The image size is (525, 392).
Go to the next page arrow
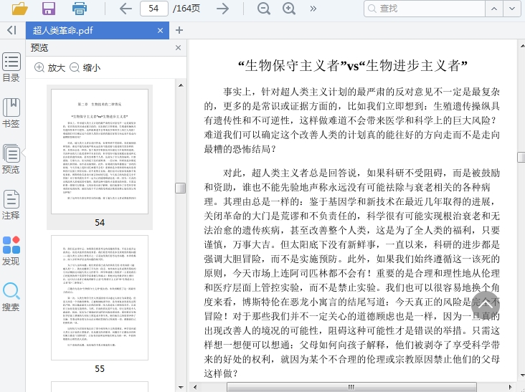[223, 9]
